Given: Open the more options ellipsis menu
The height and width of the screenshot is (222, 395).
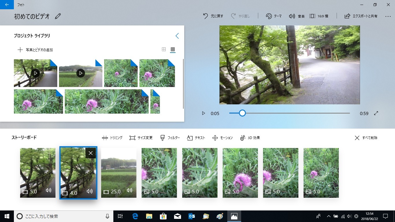Looking at the screenshot, I should pyautogui.click(x=388, y=16).
